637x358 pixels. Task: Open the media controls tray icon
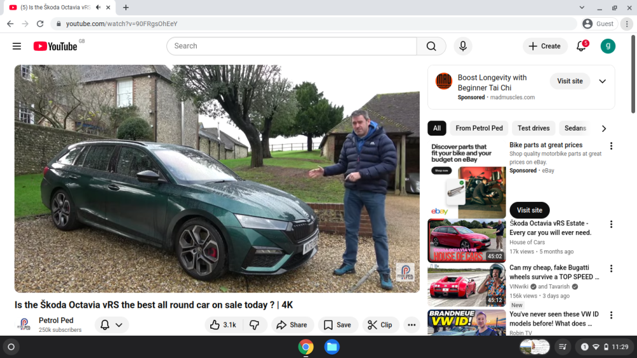tap(562, 347)
